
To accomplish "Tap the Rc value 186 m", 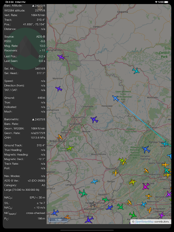I will click(41, 218).
